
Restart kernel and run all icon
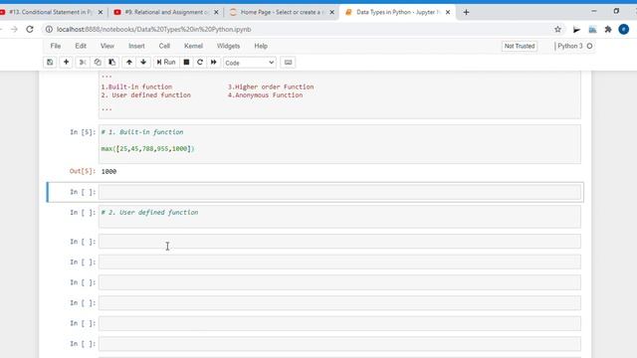click(x=214, y=62)
